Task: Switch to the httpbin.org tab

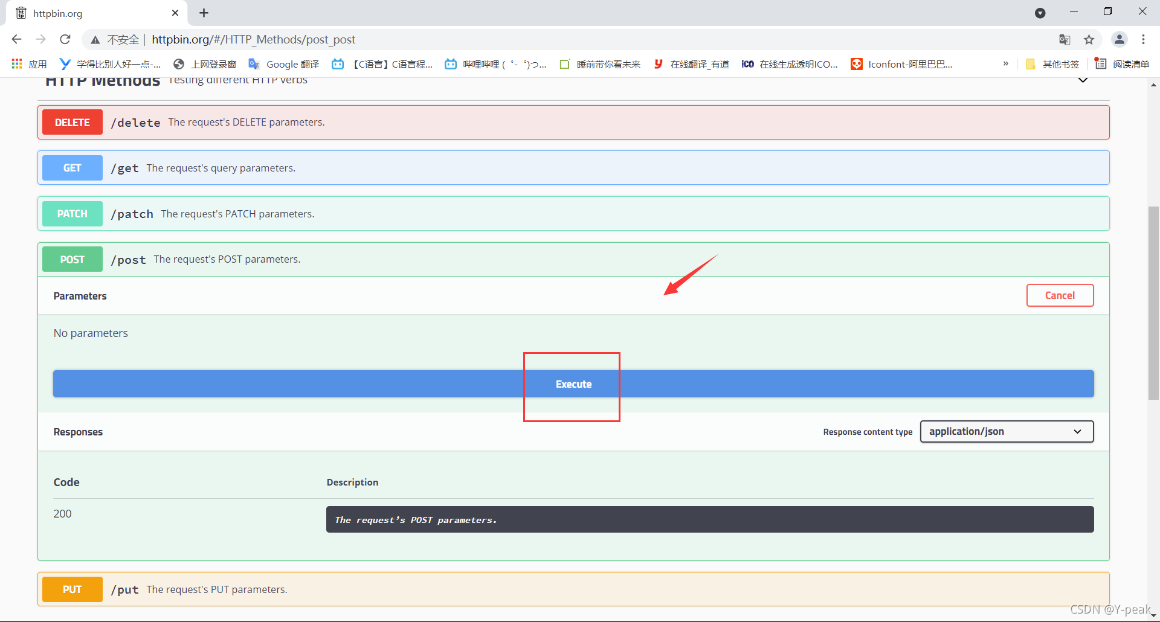Action: 91,13
